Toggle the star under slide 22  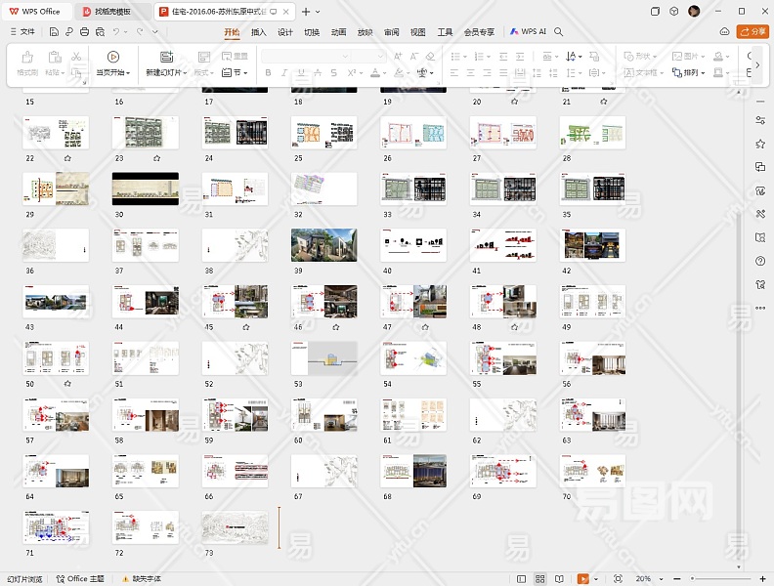(67, 157)
